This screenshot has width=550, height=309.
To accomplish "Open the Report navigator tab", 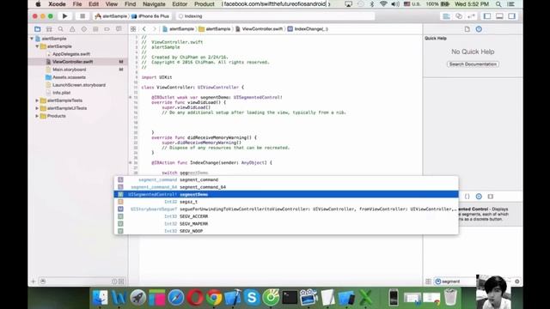I will 119,29.
